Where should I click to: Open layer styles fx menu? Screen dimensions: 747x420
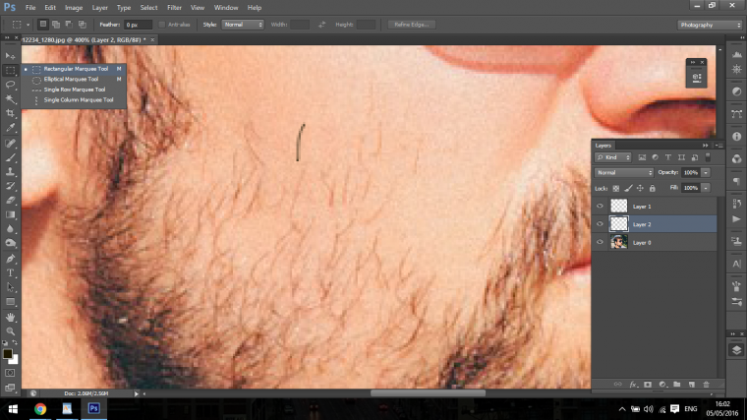pos(633,385)
